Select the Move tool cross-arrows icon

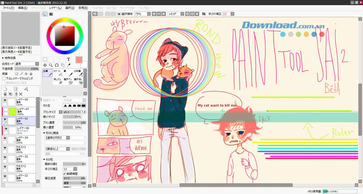(x=45, y=65)
